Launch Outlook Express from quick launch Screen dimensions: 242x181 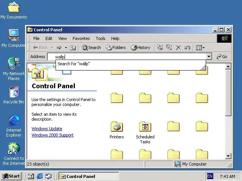tap(48, 176)
